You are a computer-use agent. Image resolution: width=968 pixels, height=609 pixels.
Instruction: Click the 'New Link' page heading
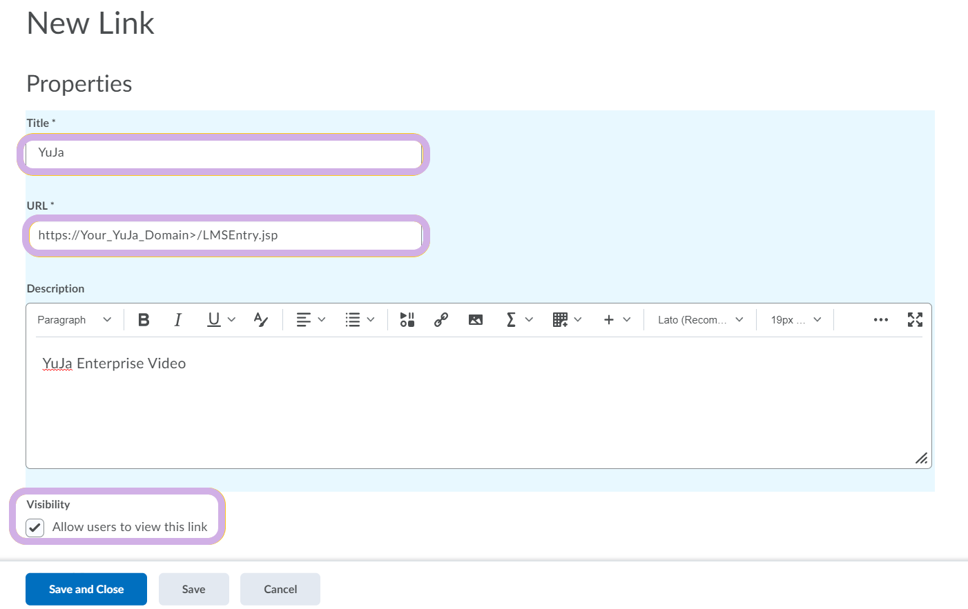90,23
